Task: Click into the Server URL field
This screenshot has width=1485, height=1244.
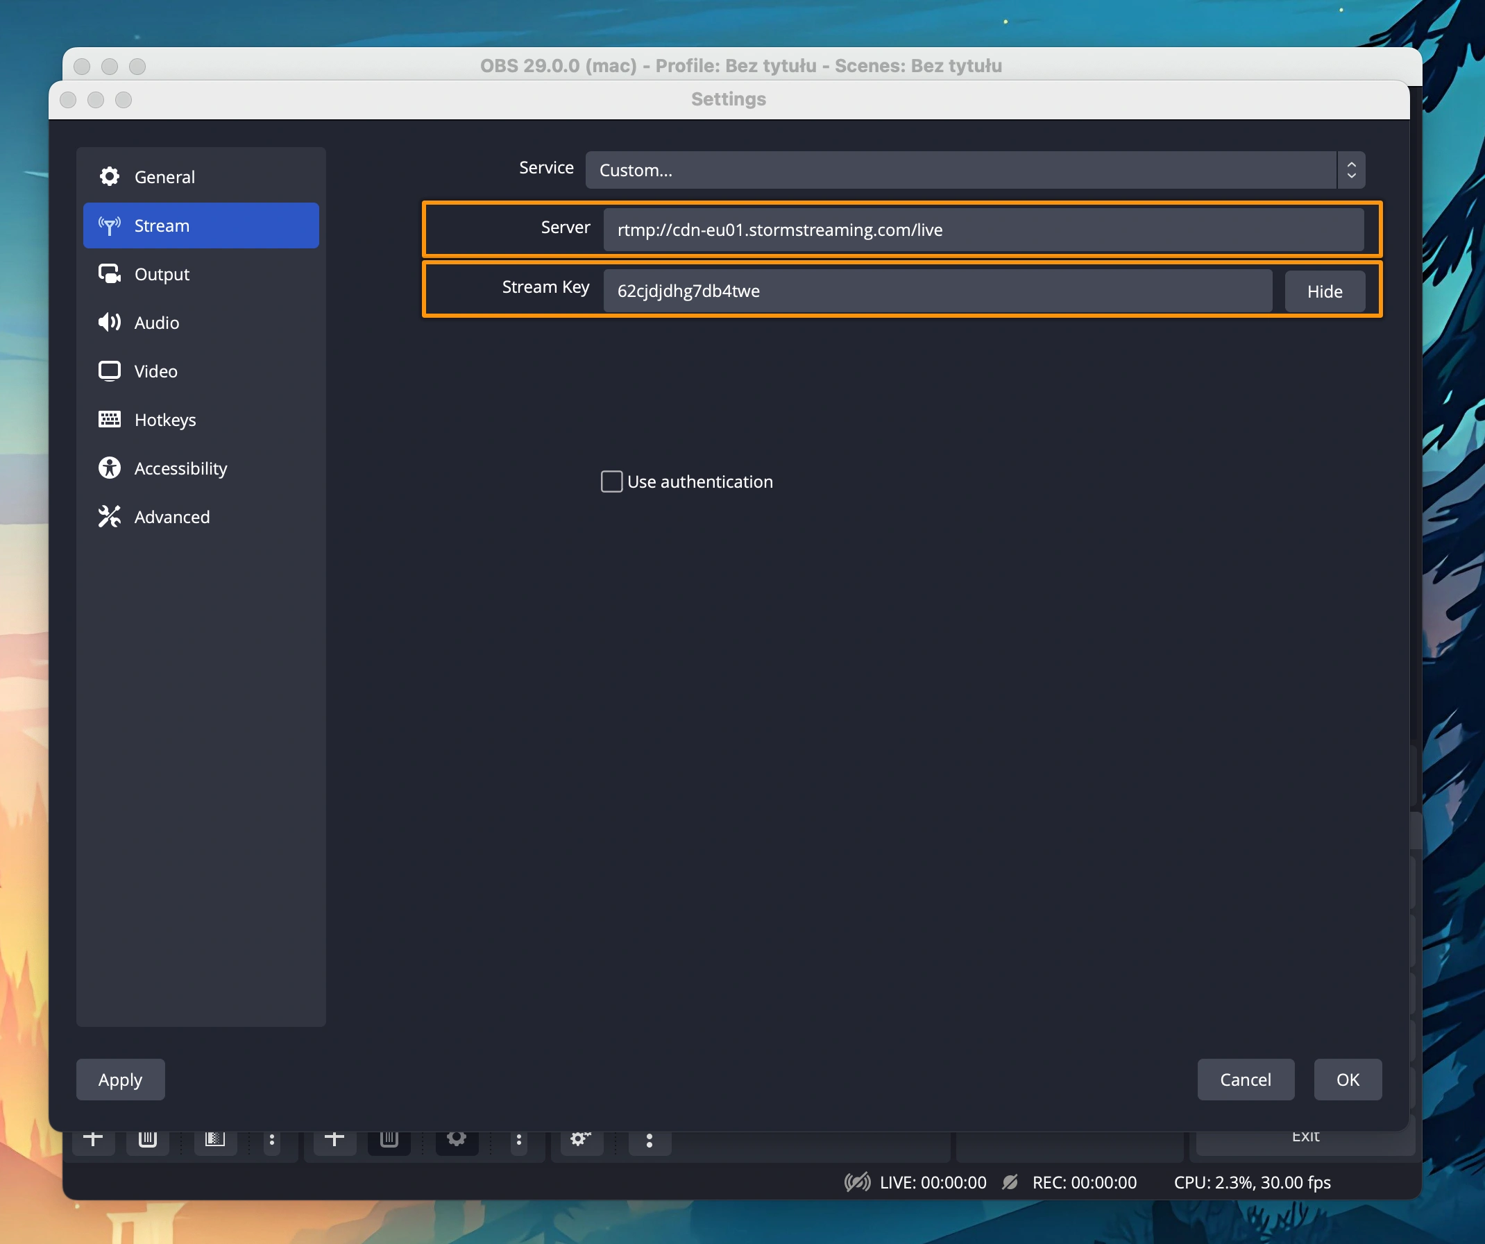Action: pyautogui.click(x=983, y=230)
